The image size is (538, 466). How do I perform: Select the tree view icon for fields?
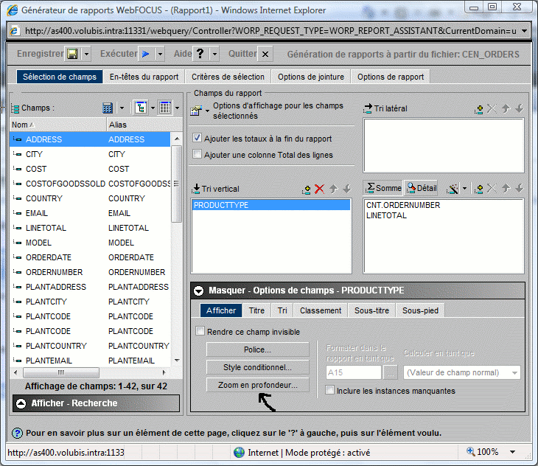click(x=141, y=108)
